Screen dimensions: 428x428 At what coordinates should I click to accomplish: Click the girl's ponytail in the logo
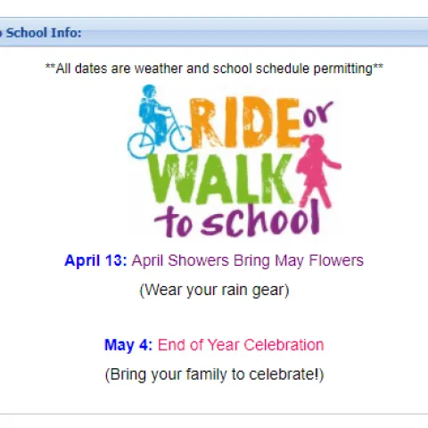click(306, 138)
